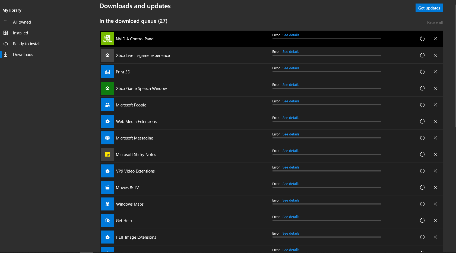This screenshot has height=253, width=456.
Task: Open the Web Media Extensions icon
Action: [107, 121]
